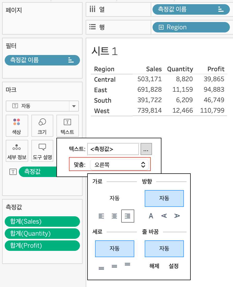233x287 pixels.
Task: Select 자동 under the 방향 section
Action: 164,198
